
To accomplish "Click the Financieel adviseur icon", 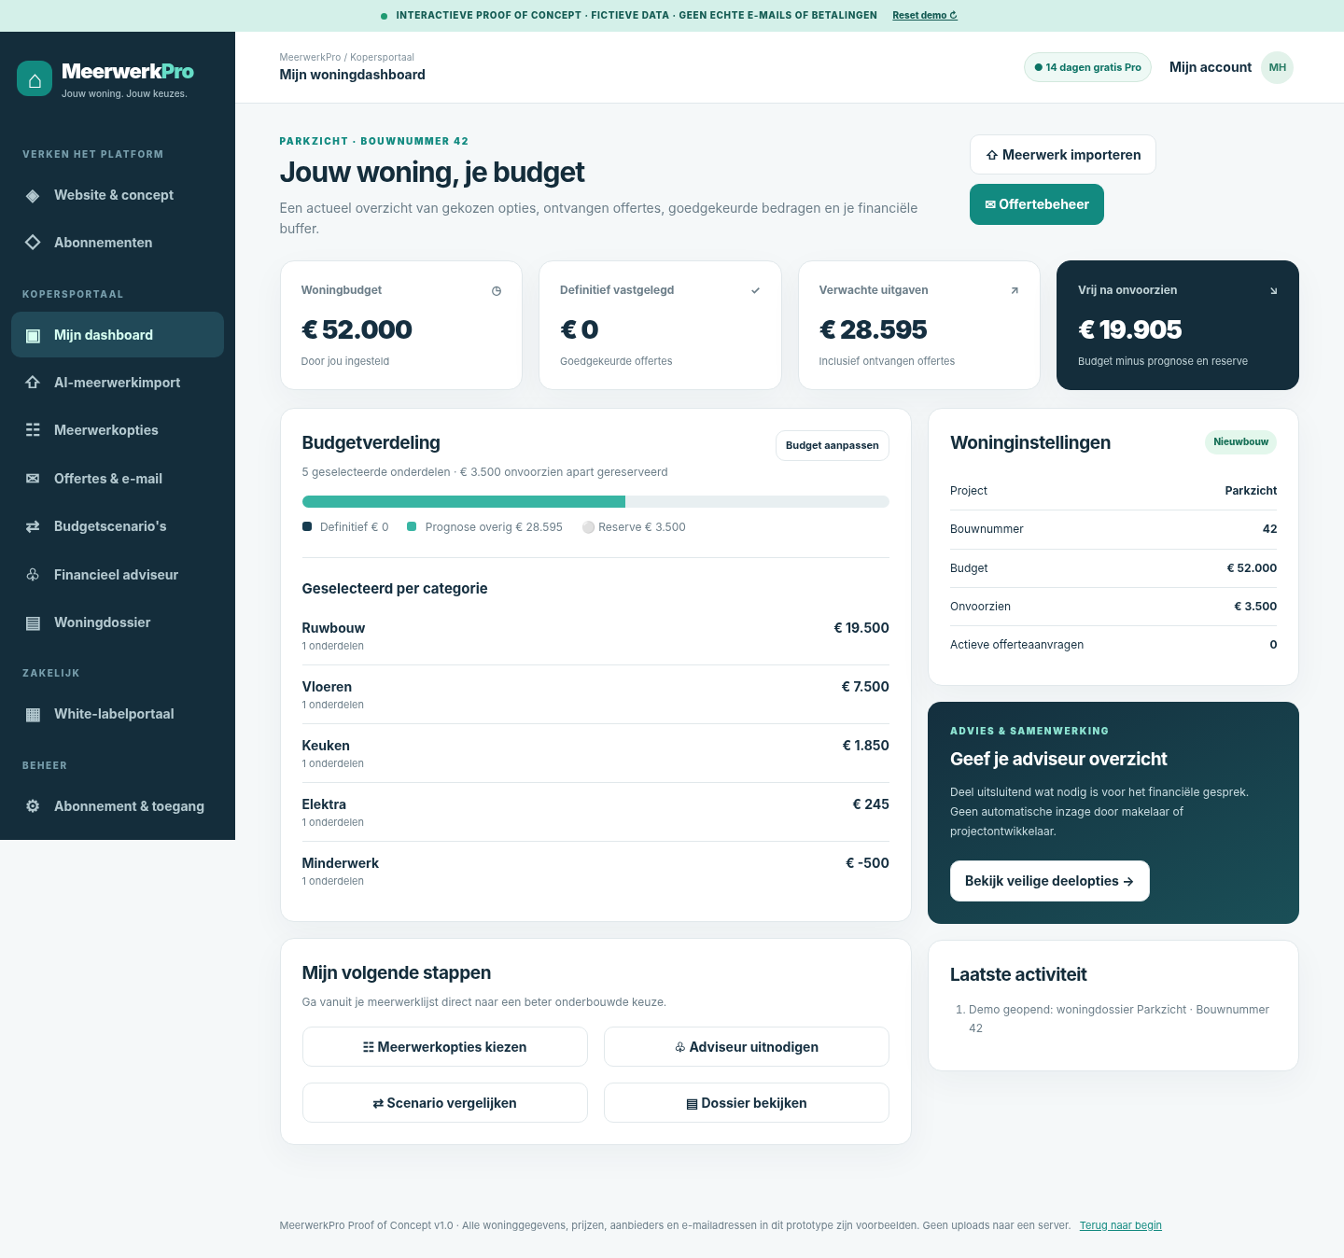I will (33, 575).
